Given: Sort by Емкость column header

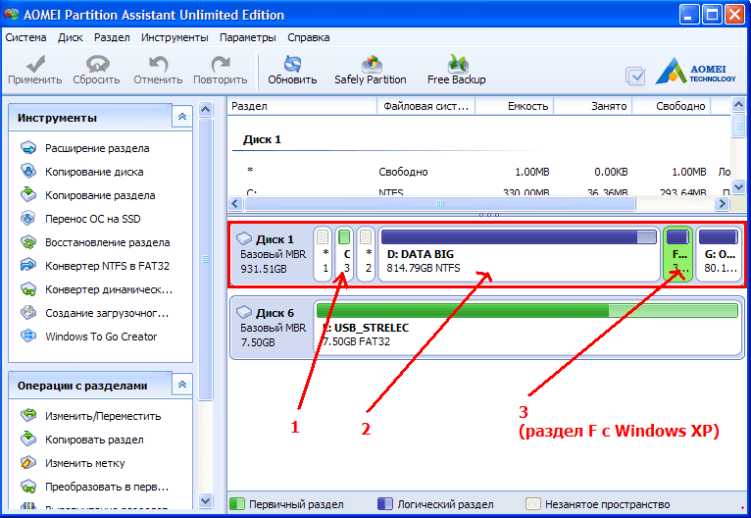Looking at the screenshot, I should pos(515,106).
